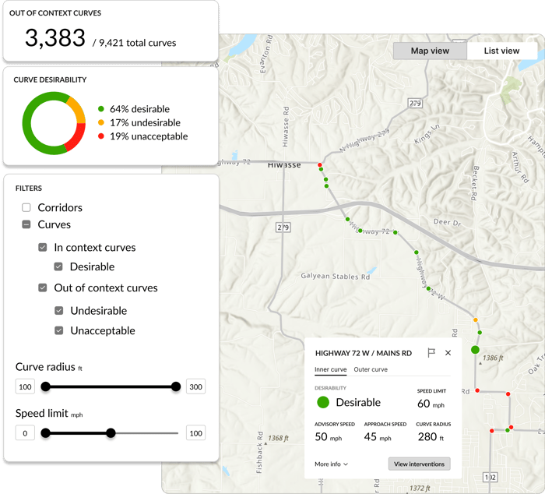This screenshot has width=545, height=494.
Task: Click the Speed limit slider middle handle
Action: (111, 432)
